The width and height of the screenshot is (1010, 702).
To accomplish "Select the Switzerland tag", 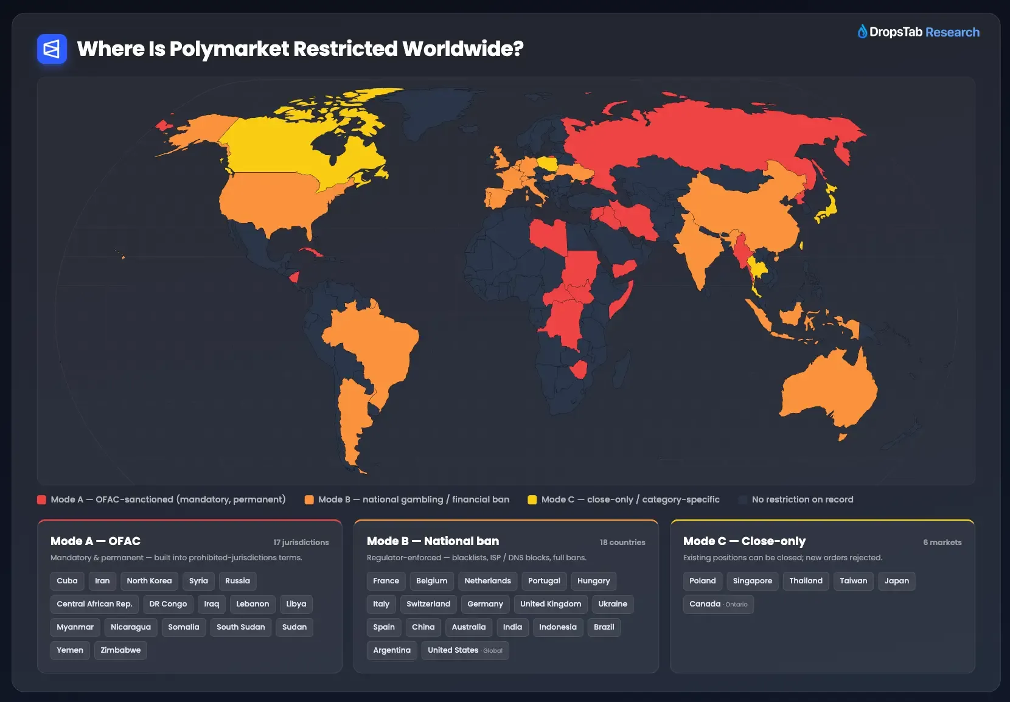I will [428, 604].
